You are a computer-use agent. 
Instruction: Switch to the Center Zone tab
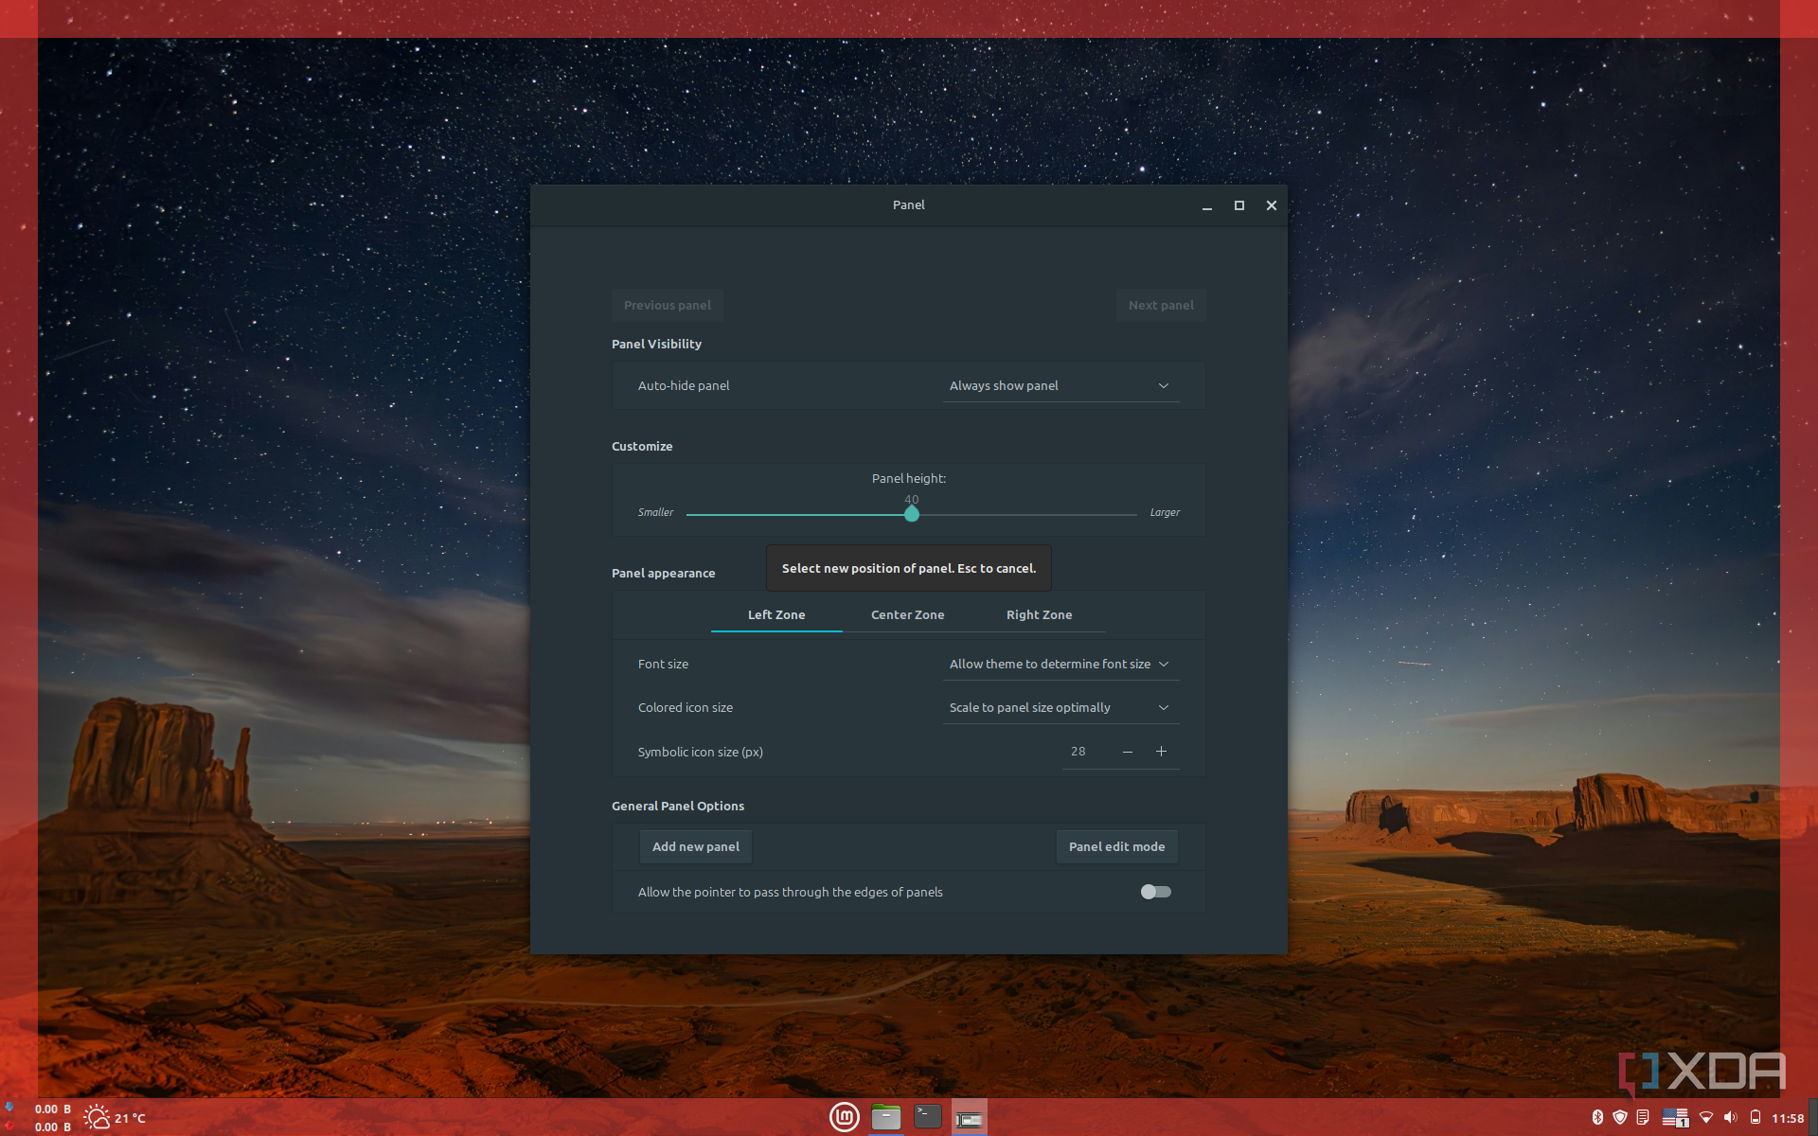[x=907, y=614]
